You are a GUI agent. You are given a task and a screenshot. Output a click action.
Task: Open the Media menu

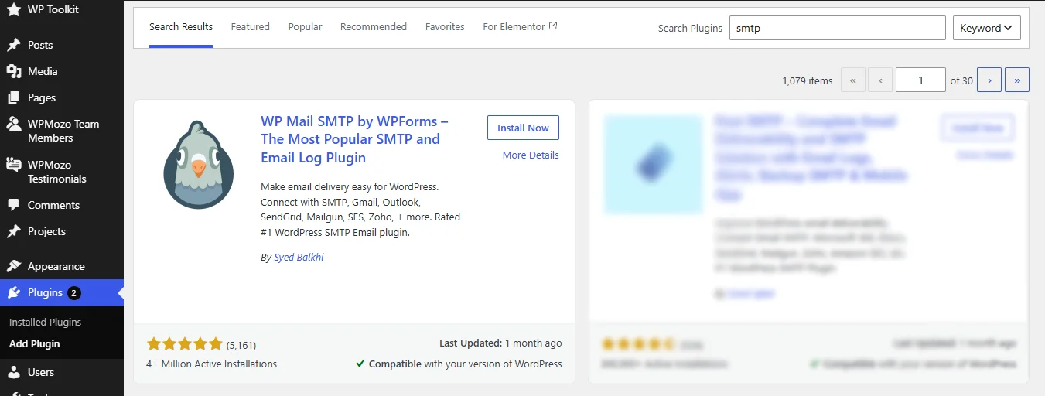click(62, 71)
